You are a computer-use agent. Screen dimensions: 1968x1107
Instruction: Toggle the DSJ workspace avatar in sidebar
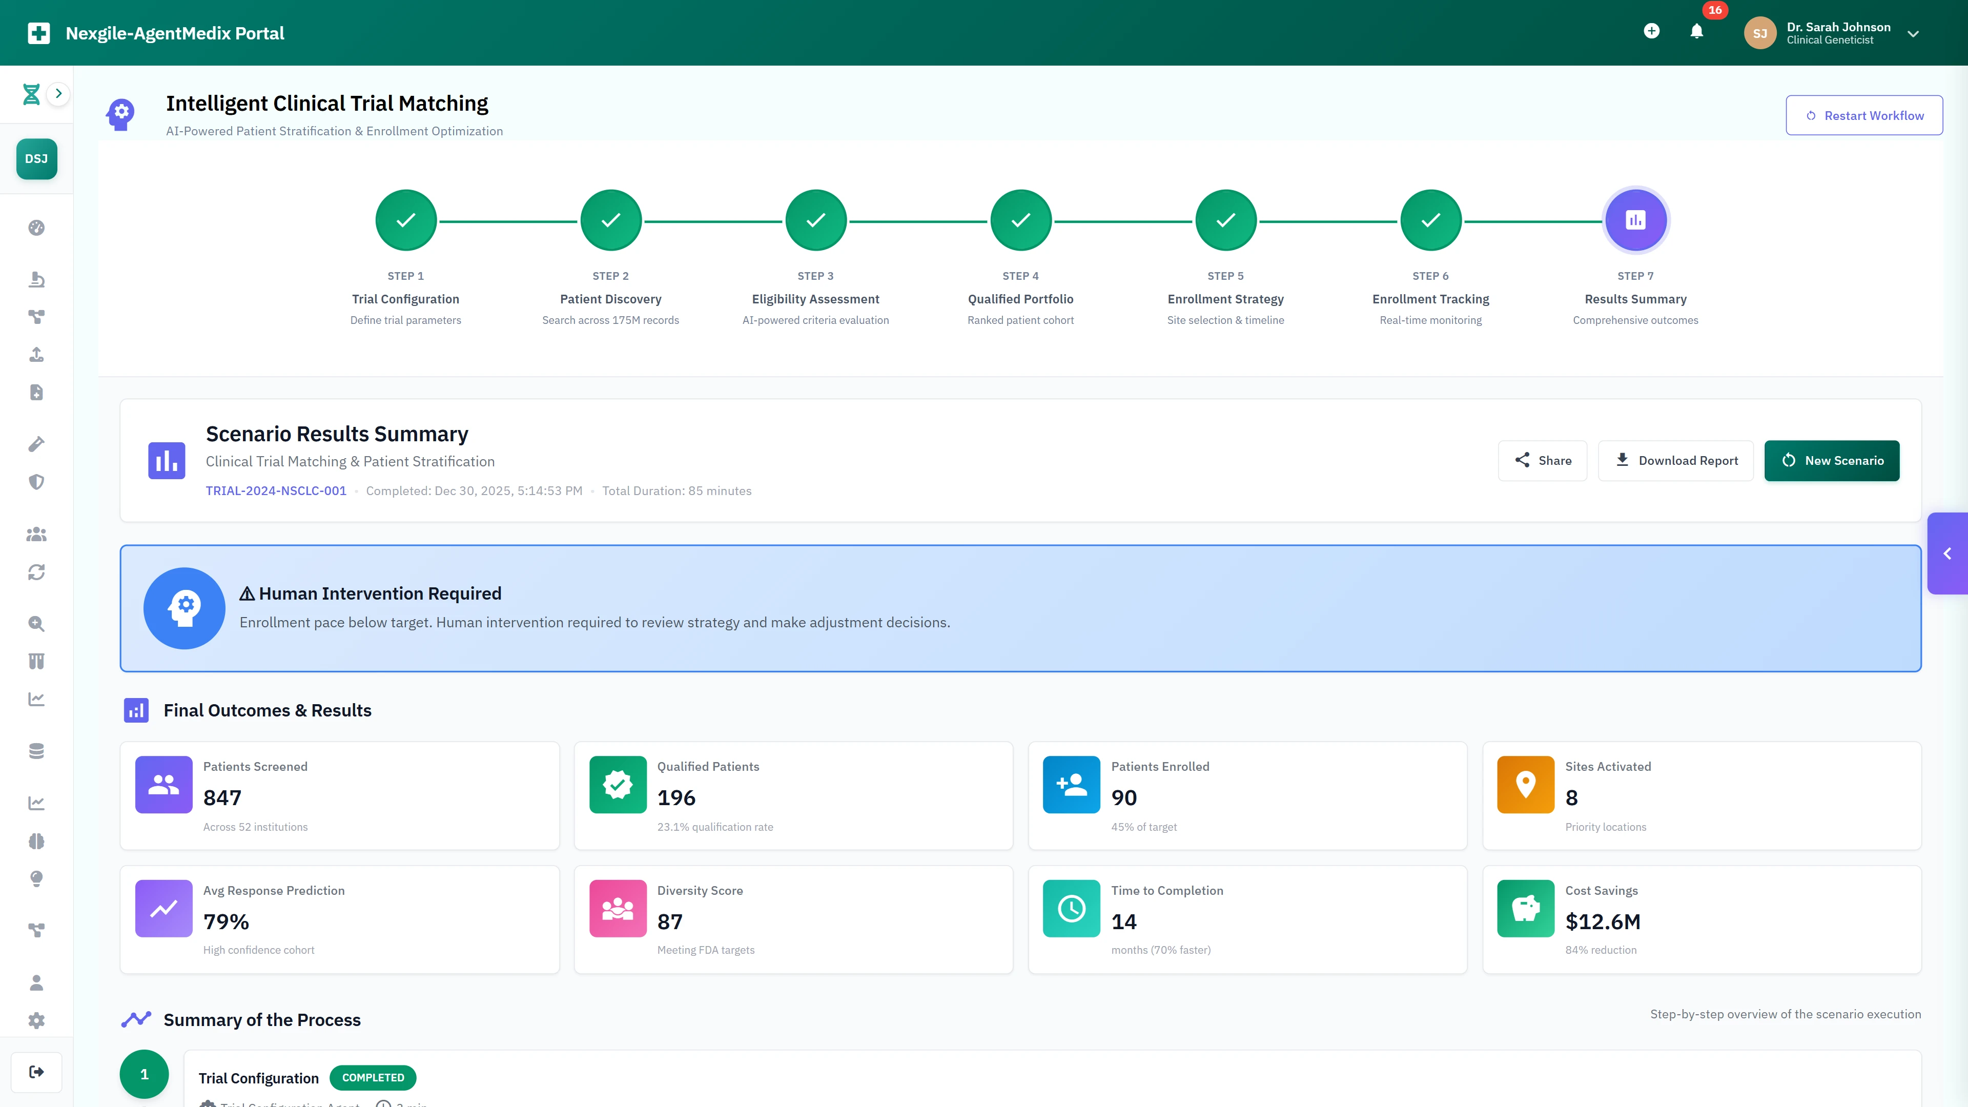pyautogui.click(x=36, y=159)
